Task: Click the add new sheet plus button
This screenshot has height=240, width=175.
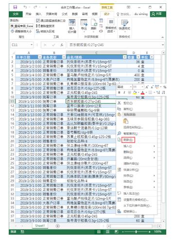Action: pyautogui.click(x=57, y=226)
